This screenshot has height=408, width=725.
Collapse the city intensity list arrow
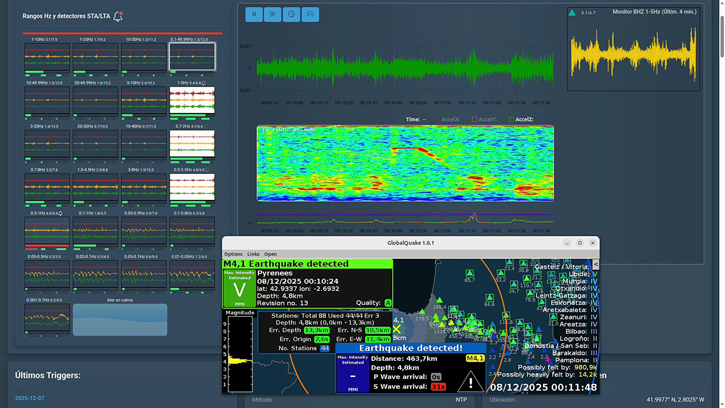[596, 264]
